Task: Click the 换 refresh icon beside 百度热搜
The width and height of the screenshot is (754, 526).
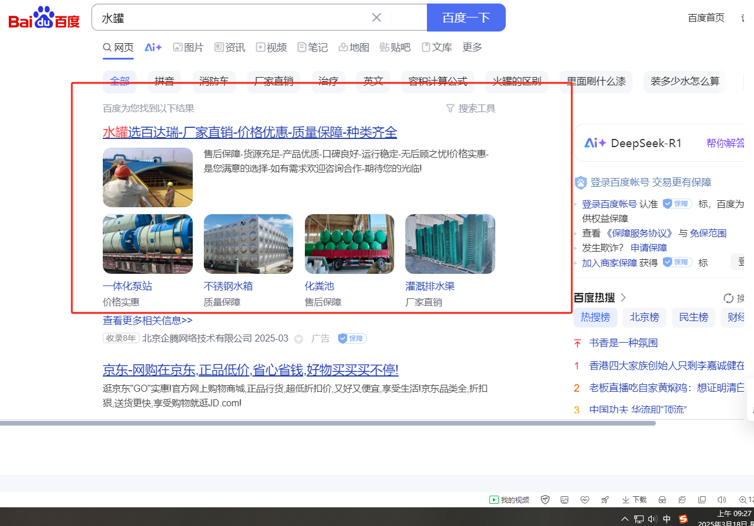Action: pos(728,298)
